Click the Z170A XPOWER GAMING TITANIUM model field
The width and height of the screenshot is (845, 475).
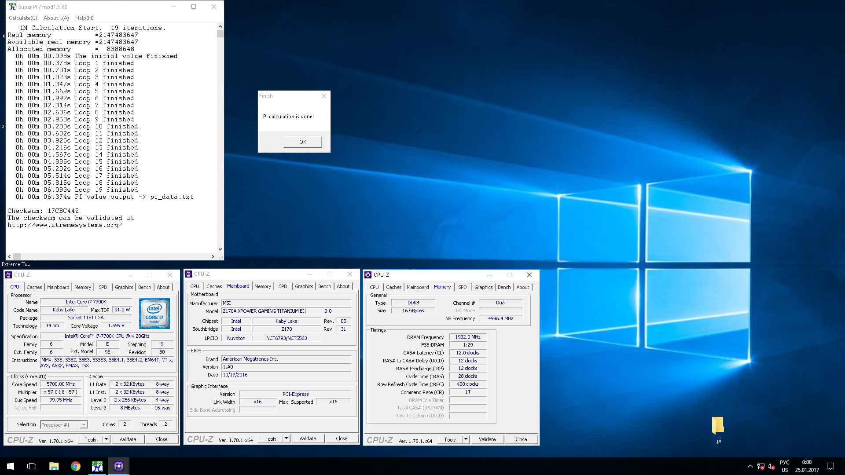pos(263,311)
